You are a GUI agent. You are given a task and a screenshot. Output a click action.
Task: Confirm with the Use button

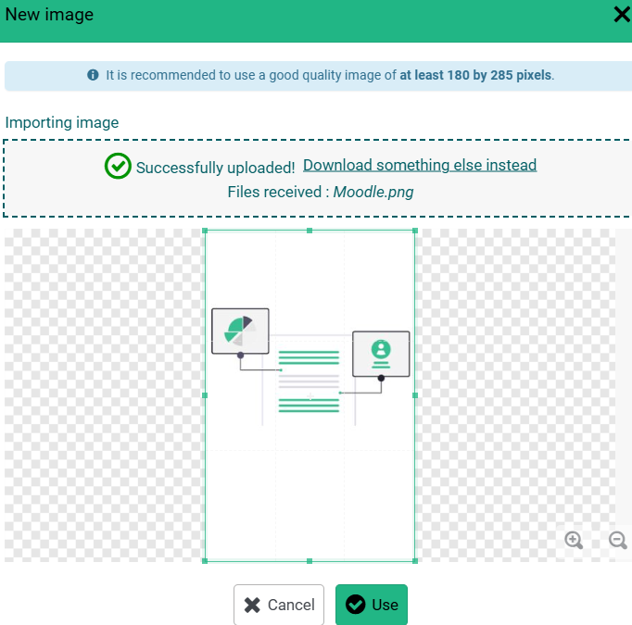(372, 605)
